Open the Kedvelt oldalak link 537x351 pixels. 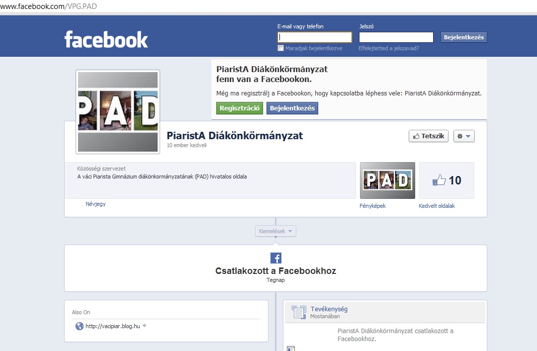click(x=437, y=206)
